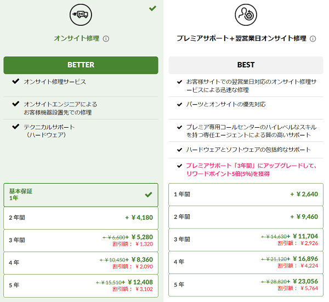Click the checkmark in 基本保証 1年 option
The height and width of the screenshot is (302, 329).
coord(149,195)
